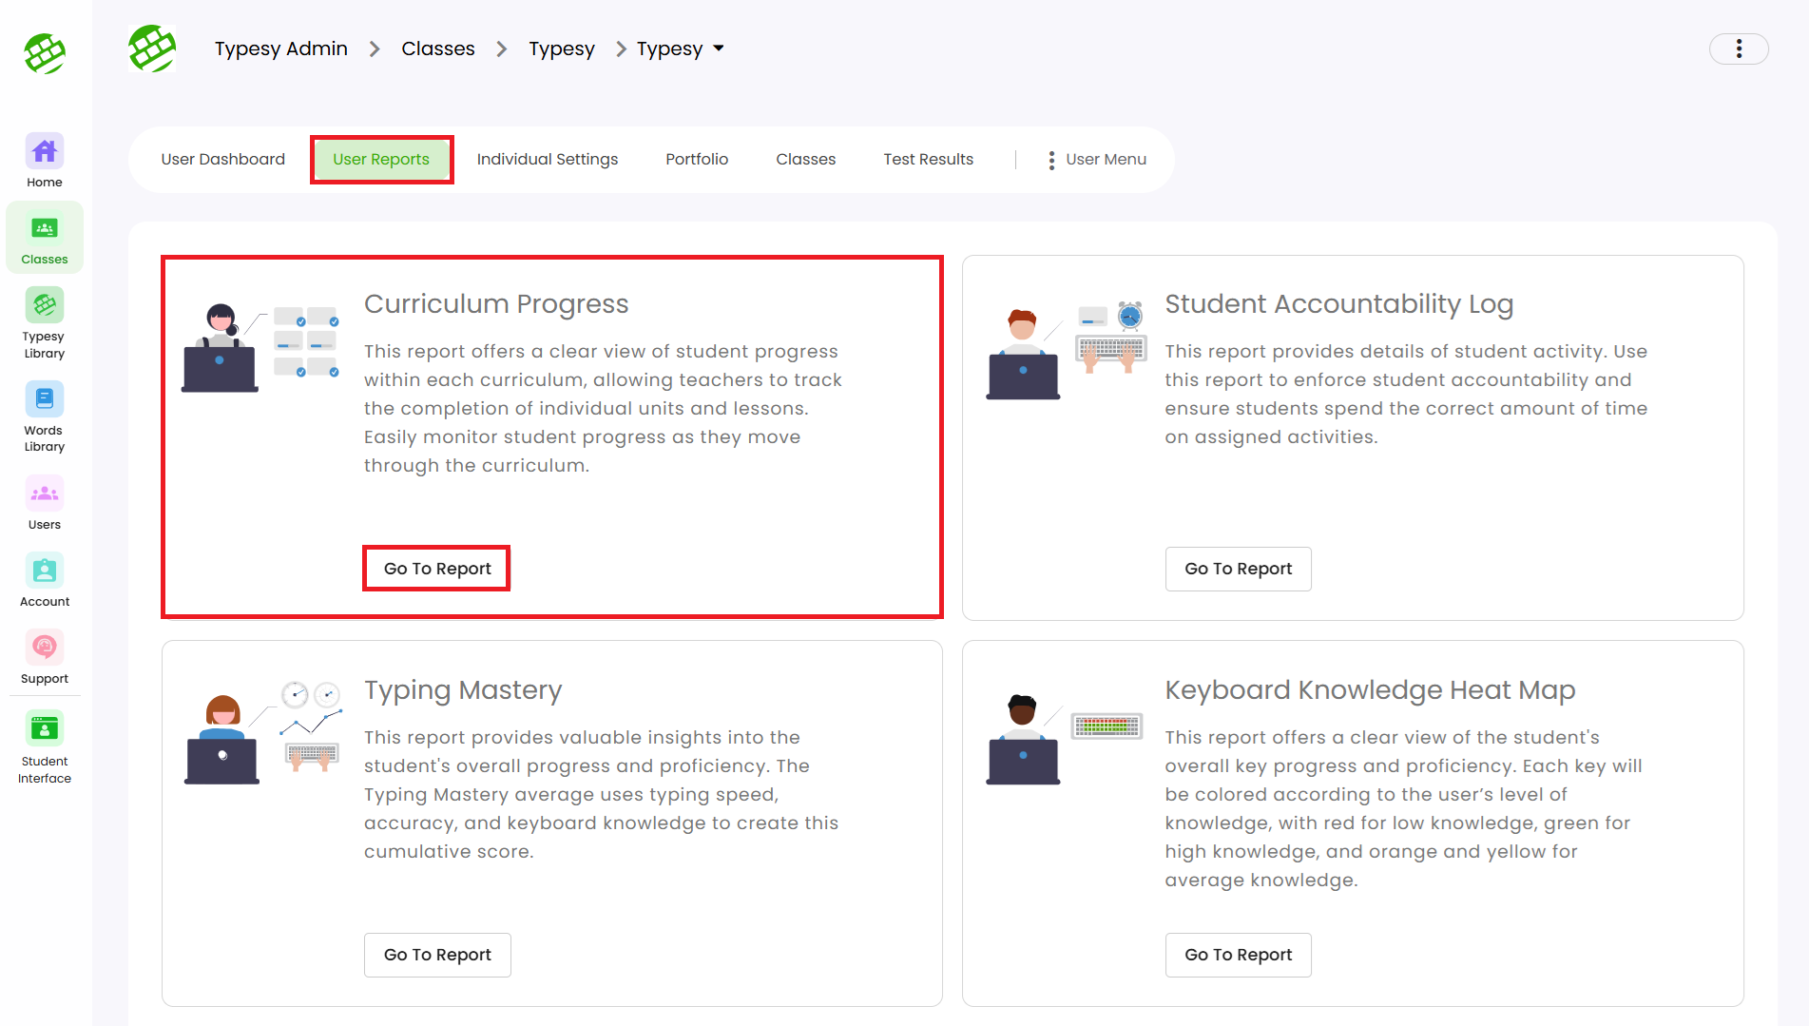Click Classes in the breadcrumb trail
The width and height of the screenshot is (1809, 1026).
tap(438, 48)
